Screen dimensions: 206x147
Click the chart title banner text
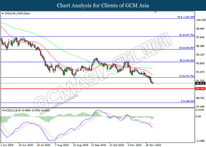coord(103,5)
